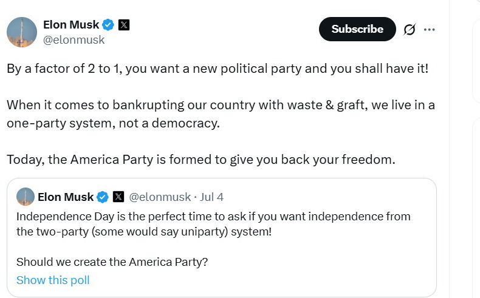This screenshot has height=298, width=480.
Task: Click the "By a factor of 2 to 1" sentence
Action: pyautogui.click(x=217, y=68)
